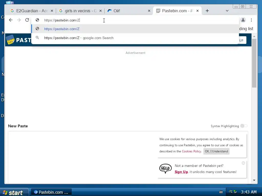262x196 pixels.
Task: Open the browser profile avatar icon
Action: (x=243, y=20)
